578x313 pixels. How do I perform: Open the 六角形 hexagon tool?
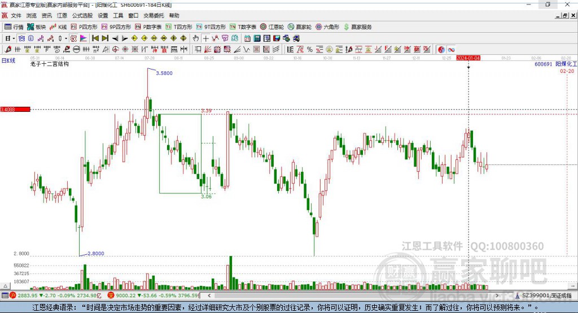[x=327, y=27]
